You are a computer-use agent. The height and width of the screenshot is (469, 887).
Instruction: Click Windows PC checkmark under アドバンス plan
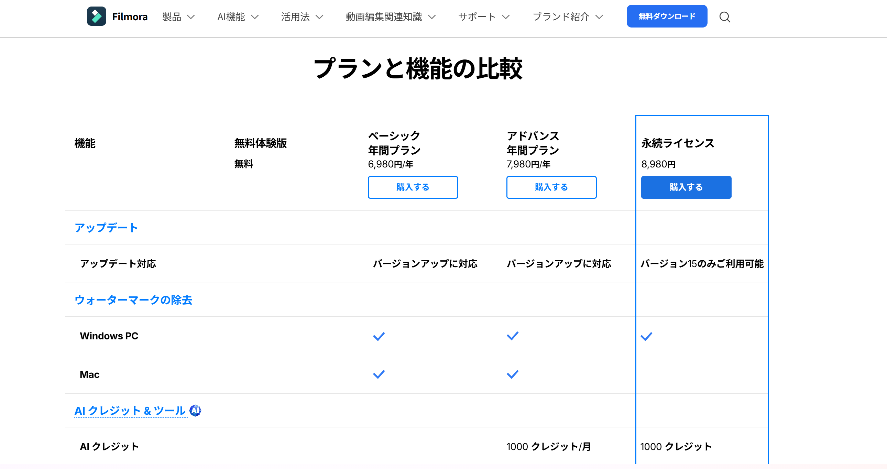coord(512,336)
